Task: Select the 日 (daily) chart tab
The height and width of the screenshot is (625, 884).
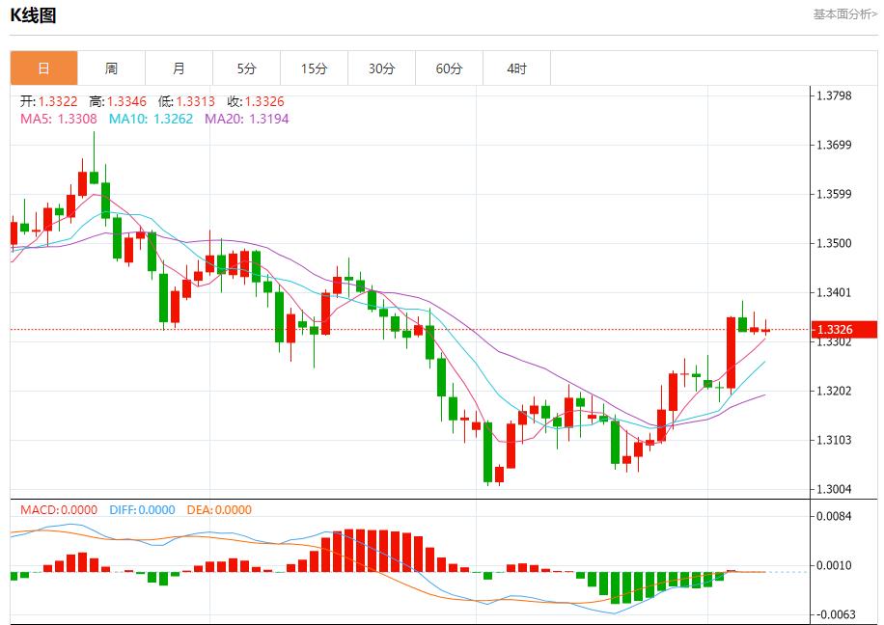Action: (43, 68)
